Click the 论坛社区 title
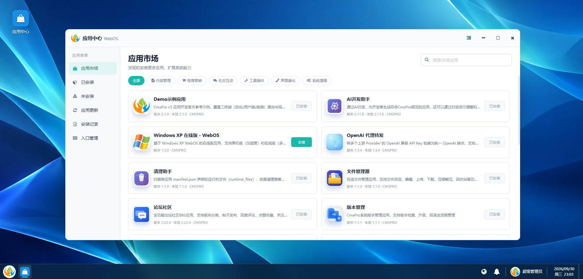 pos(163,207)
